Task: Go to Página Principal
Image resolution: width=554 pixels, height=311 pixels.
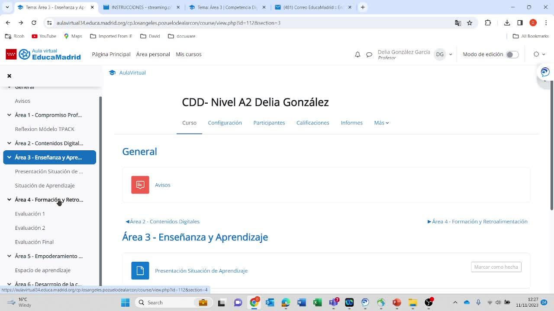Action: pos(111,54)
